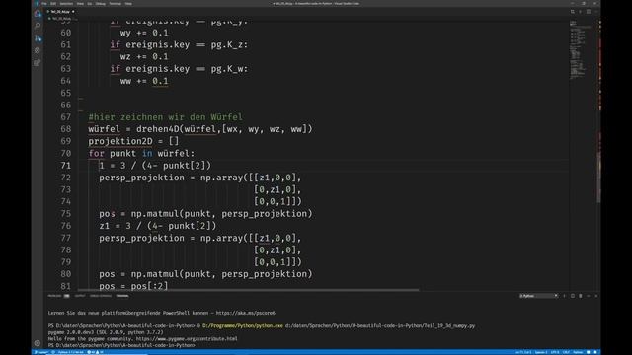Click the CRLF line ending in status bar
Image resolution: width=632 pixels, height=355 pixels.
tap(566, 352)
